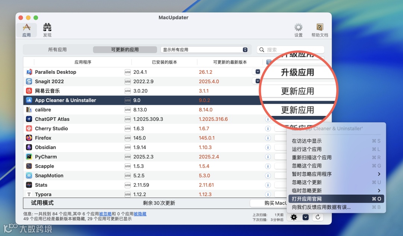This screenshot has height=236, width=403.
Task: Click the 网易云音乐 app icon
Action: (29, 91)
